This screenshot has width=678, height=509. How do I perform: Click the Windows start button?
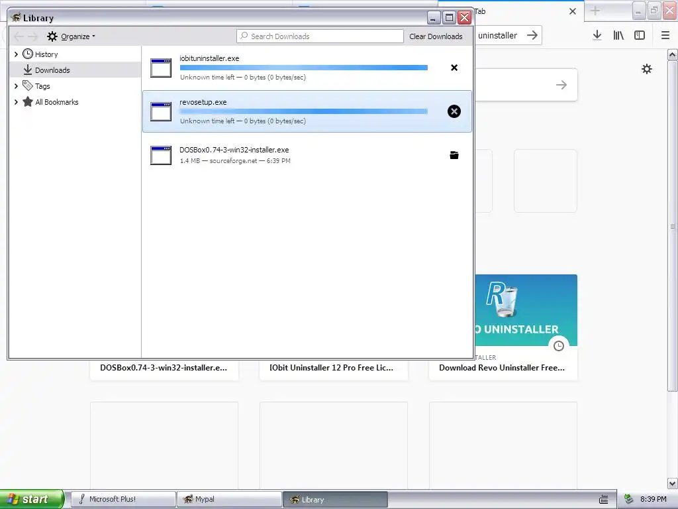32,499
